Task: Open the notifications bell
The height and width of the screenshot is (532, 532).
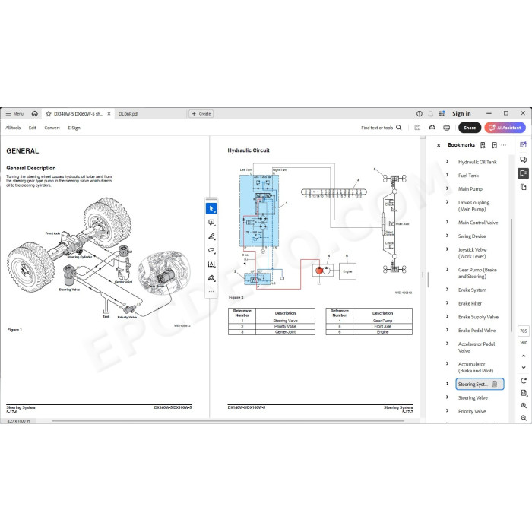Action: tap(431, 114)
